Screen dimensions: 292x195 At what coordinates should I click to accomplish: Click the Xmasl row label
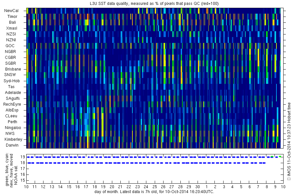coord(12,28)
